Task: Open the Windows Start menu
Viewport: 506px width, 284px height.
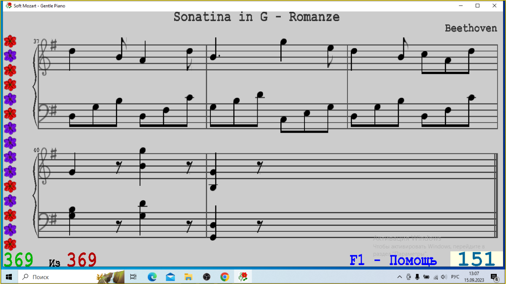Action: [8, 277]
